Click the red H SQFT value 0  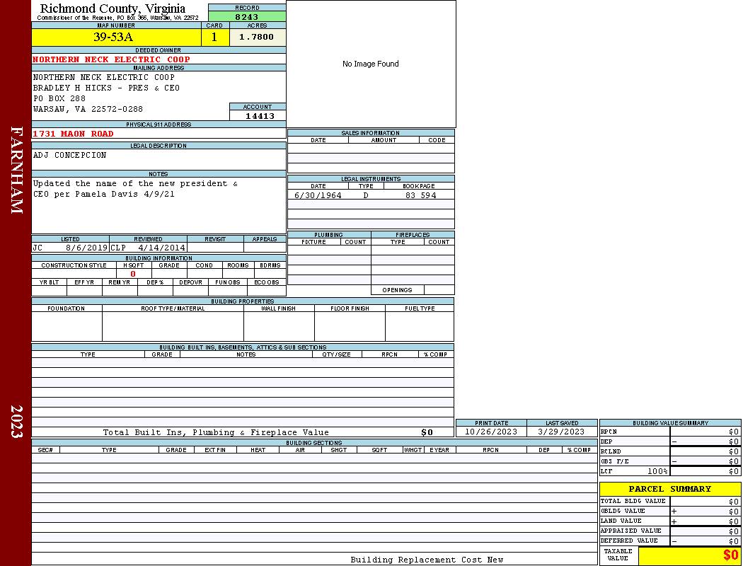tap(133, 274)
